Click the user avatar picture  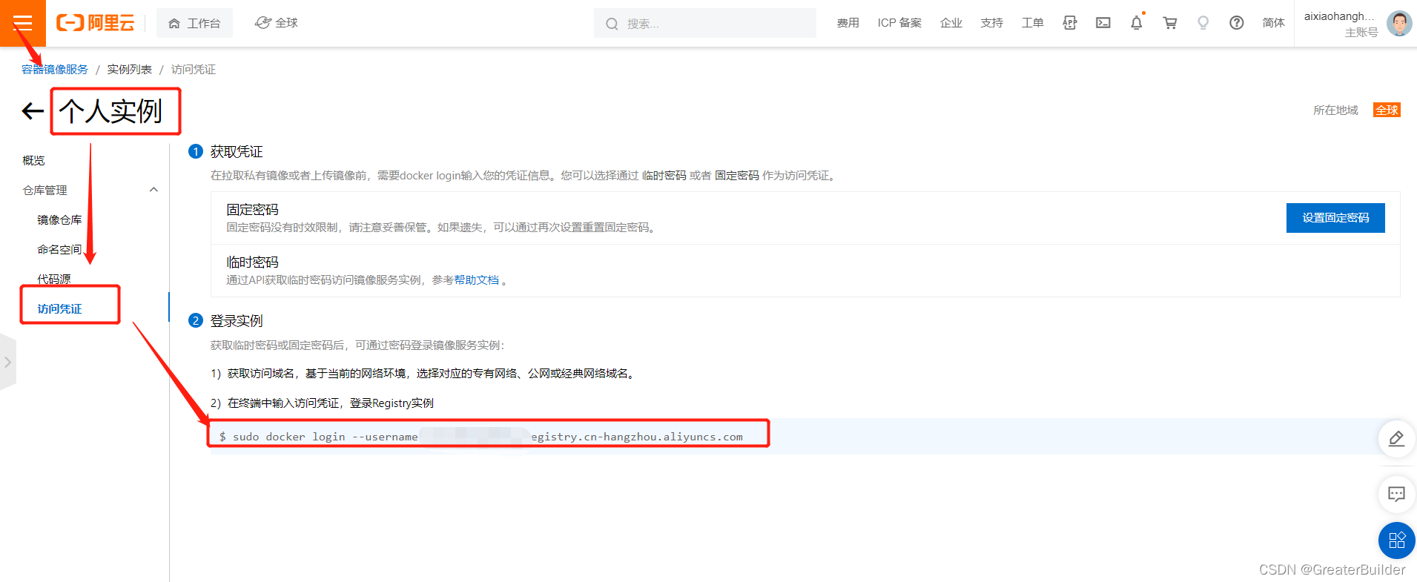pyautogui.click(x=1399, y=23)
